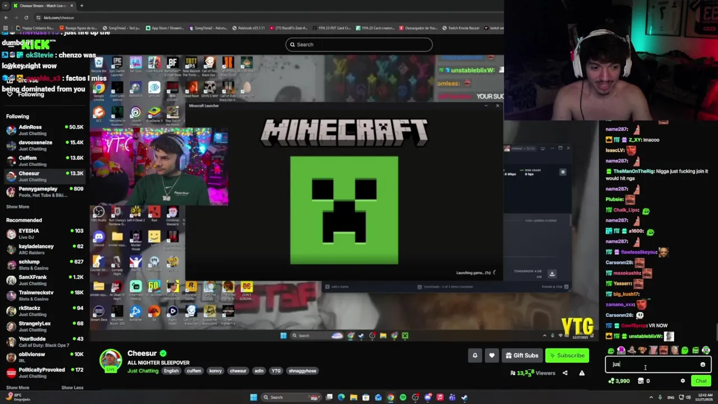The width and height of the screenshot is (718, 404).
Task: Click the share stream icon
Action: 565,373
